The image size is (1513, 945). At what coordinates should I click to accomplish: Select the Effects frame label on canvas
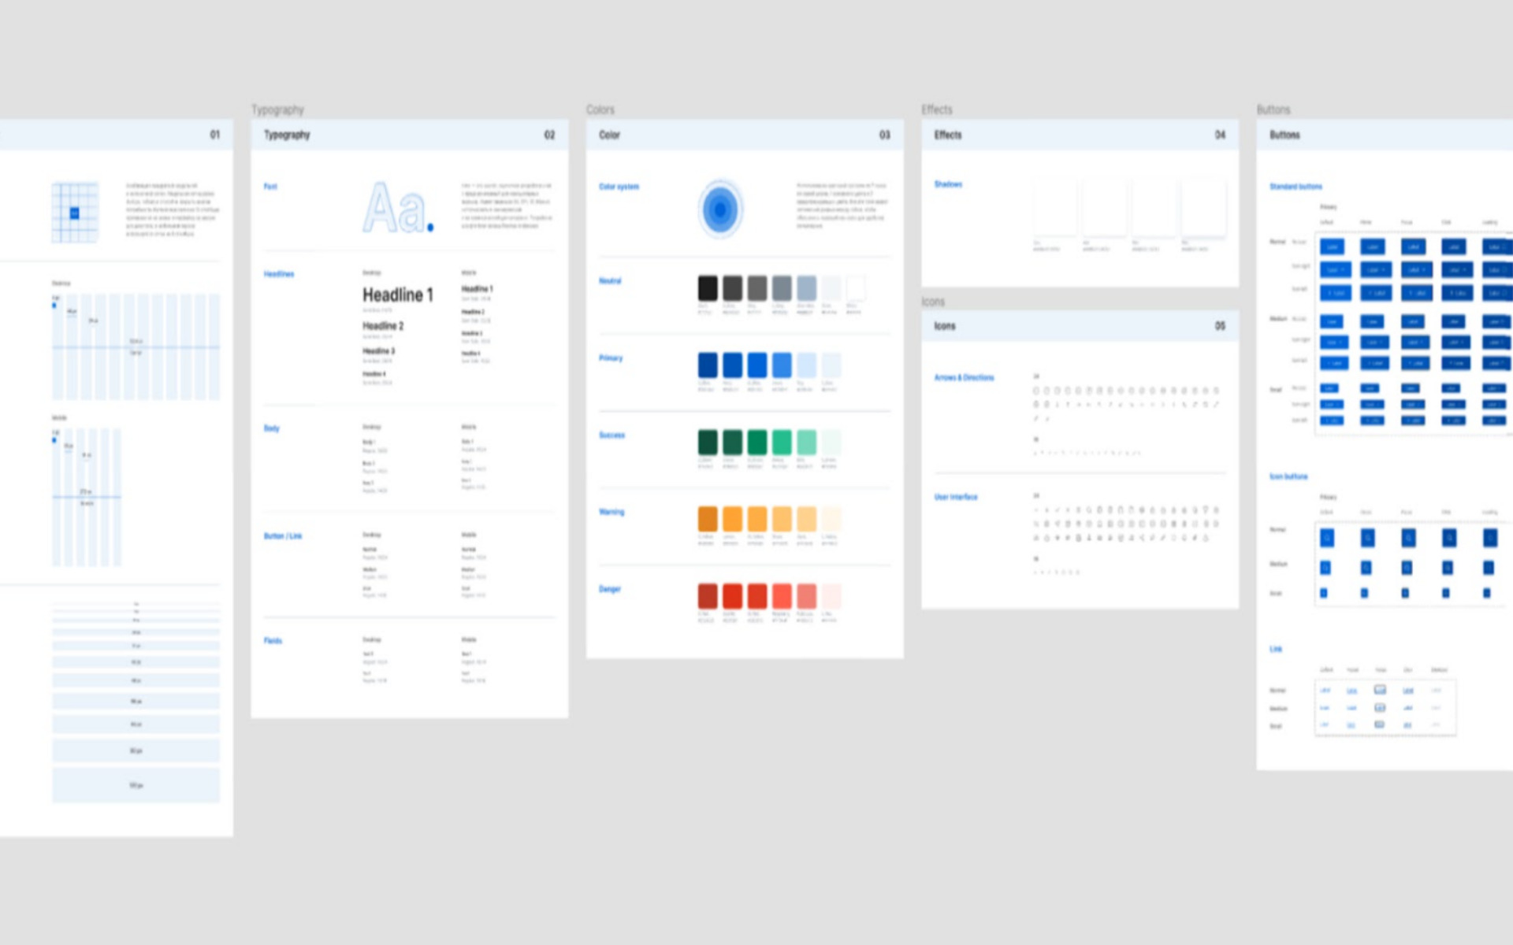click(x=937, y=109)
